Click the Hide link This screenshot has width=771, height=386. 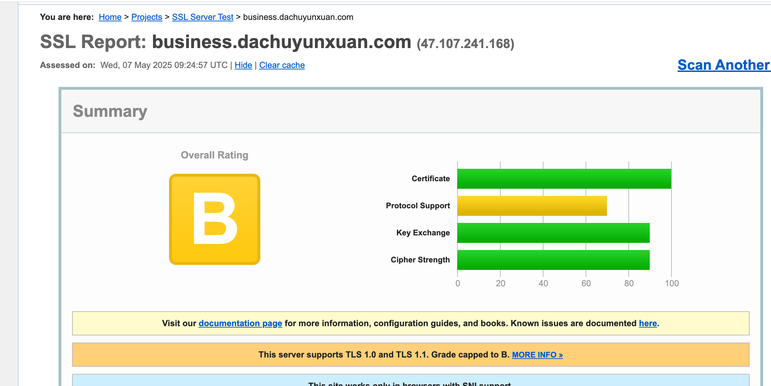(243, 65)
